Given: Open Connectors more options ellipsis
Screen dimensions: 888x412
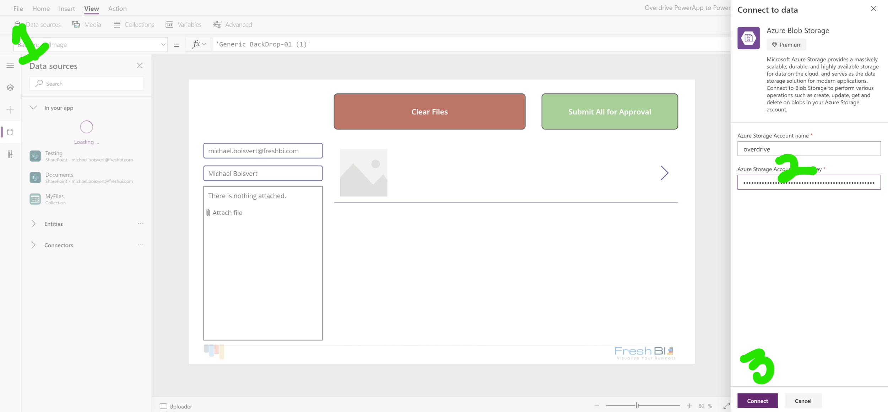Looking at the screenshot, I should click(x=141, y=245).
